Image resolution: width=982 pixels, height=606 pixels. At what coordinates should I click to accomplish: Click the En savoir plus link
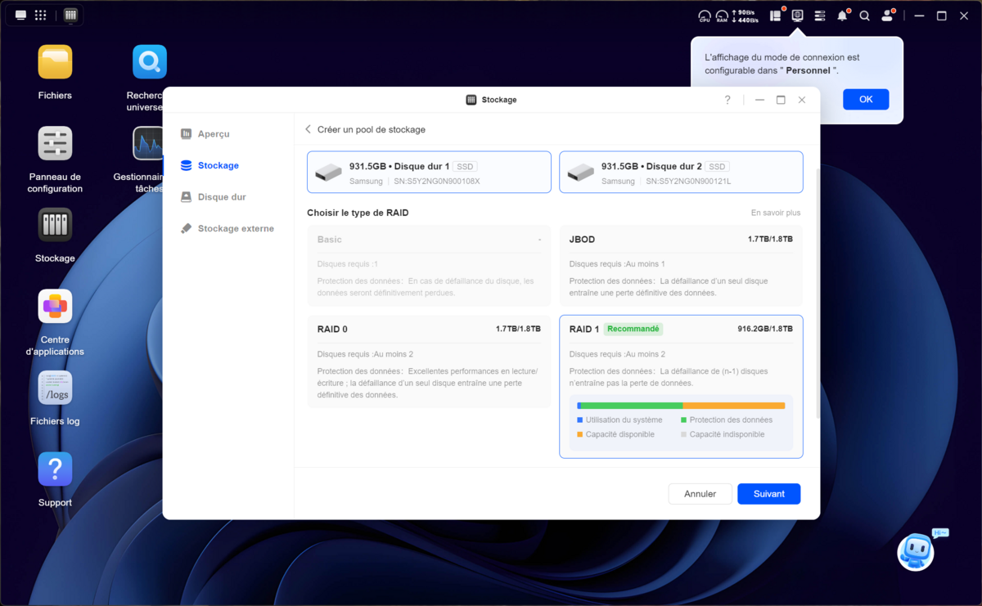(776, 213)
